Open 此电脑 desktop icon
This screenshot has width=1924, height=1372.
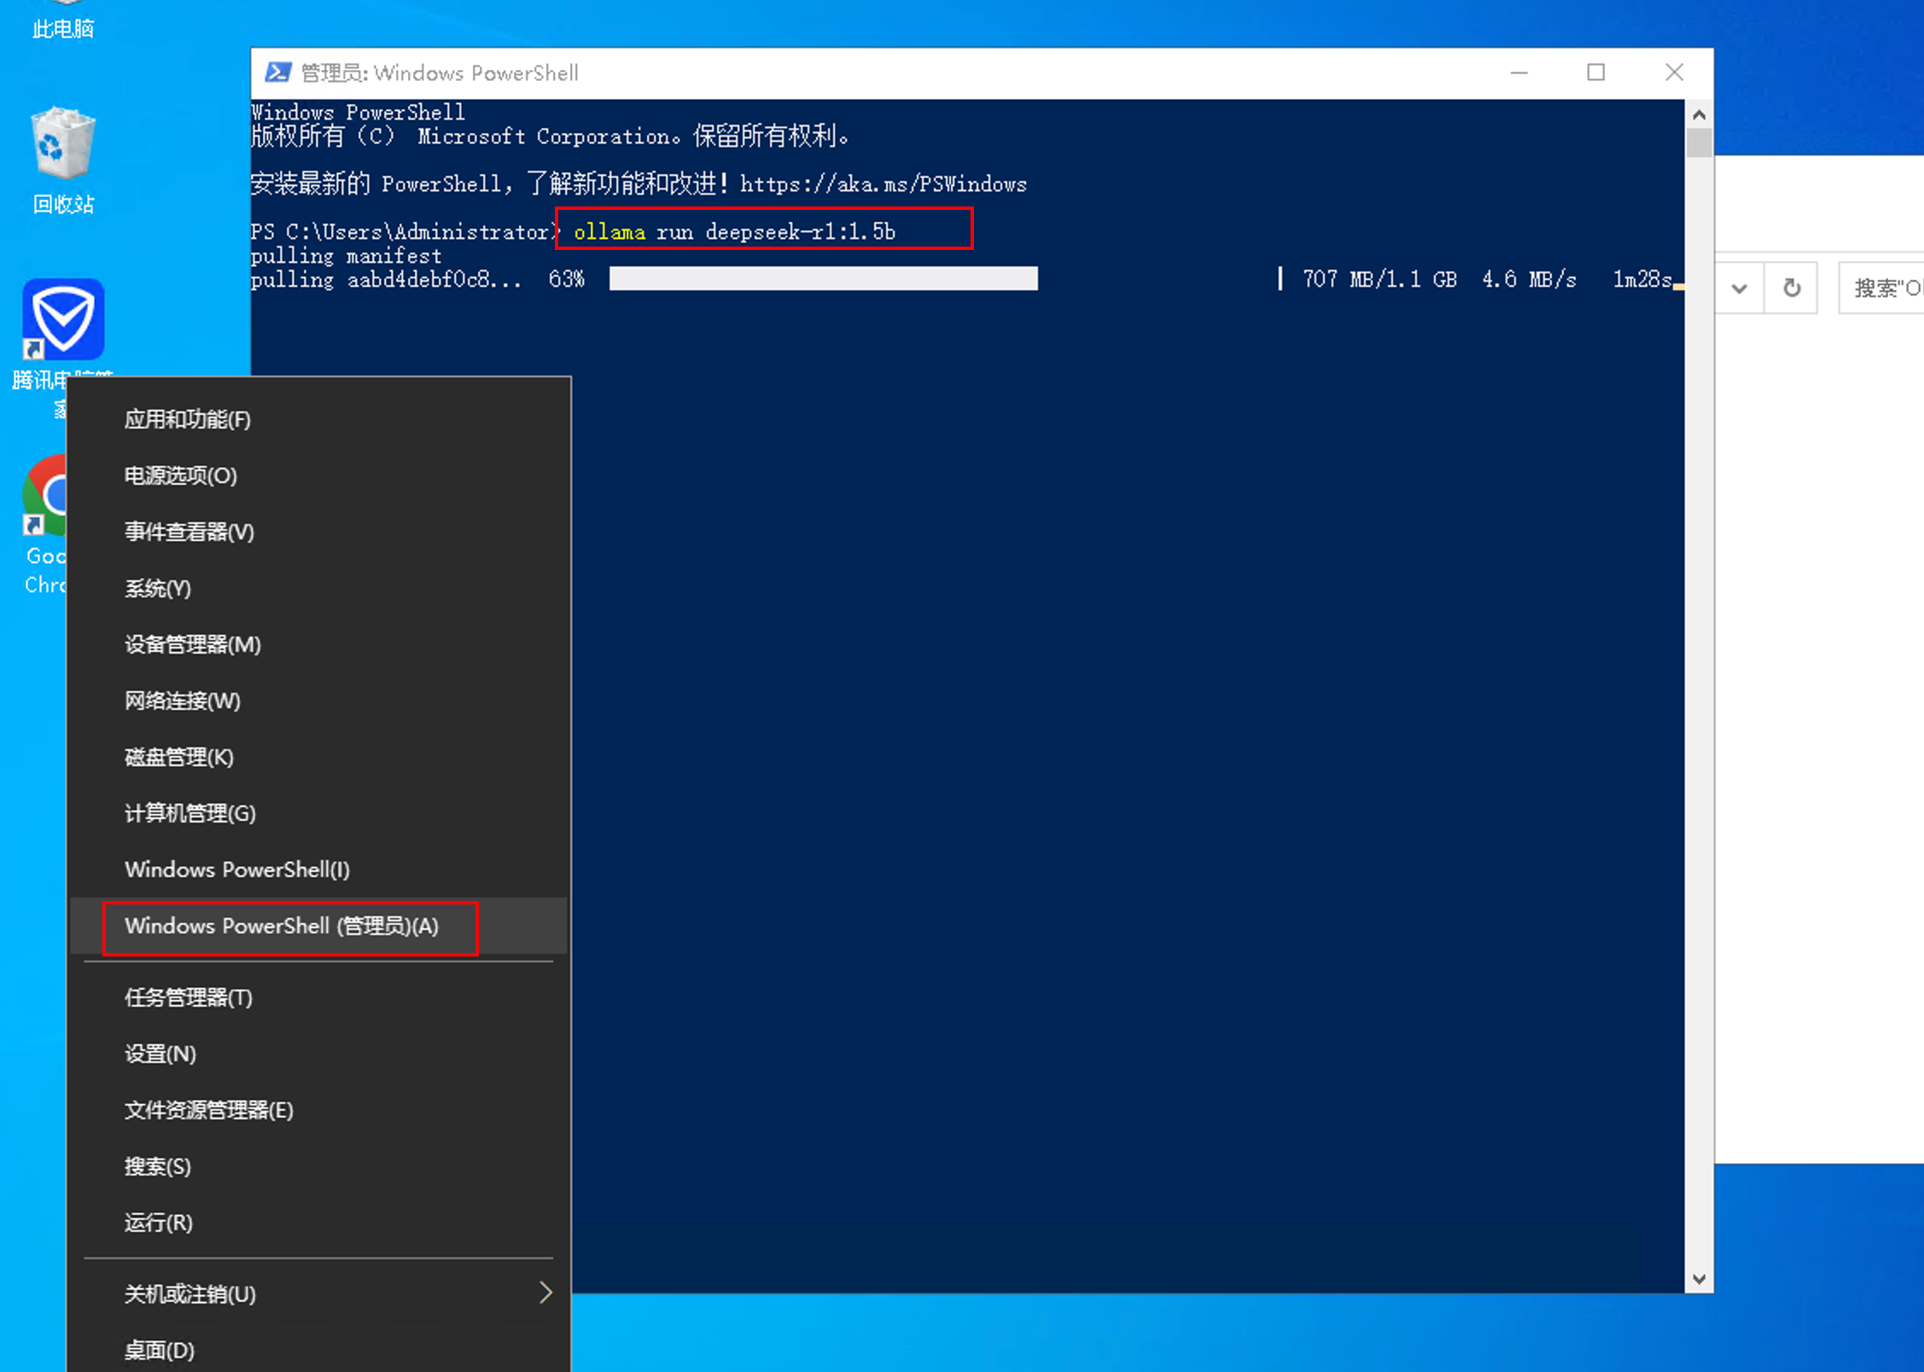coord(62,21)
